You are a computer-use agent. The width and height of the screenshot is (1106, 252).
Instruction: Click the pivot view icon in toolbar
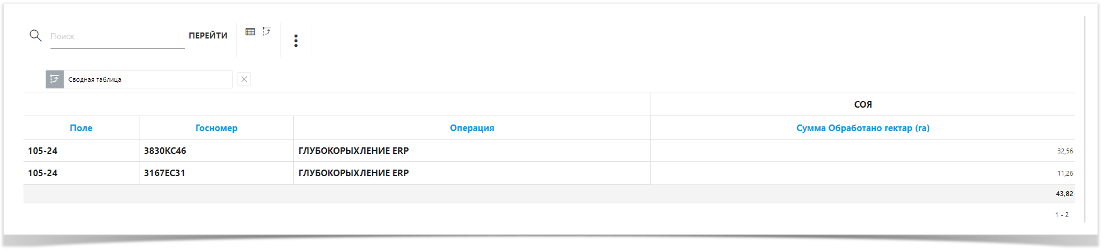(267, 32)
